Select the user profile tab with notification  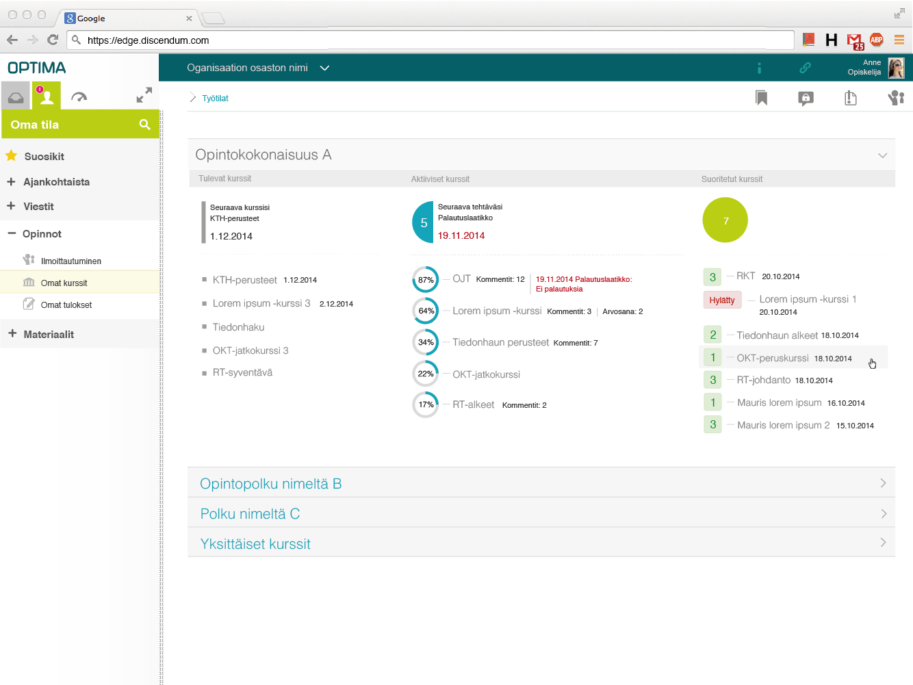tap(47, 96)
